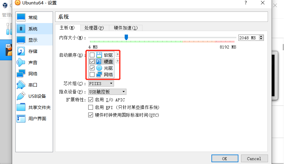The width and height of the screenshot is (284, 164).
Task: Click the memory size slider handle
Action: [126, 37]
